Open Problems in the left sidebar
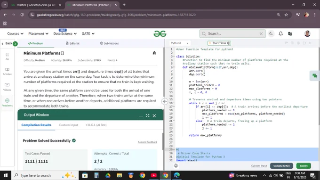Image resolution: width=320 pixels, height=180 pixels. click(x=7, y=102)
